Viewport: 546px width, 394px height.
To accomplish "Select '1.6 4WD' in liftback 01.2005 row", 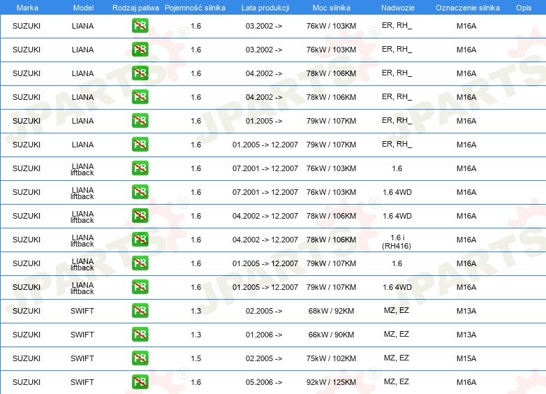I will [397, 287].
